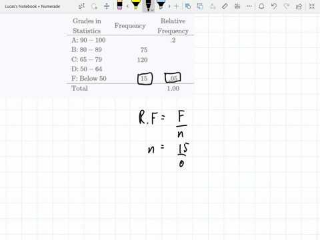Pick the blue highlighter pen
The height and width of the screenshot is (240, 320).
[161, 5]
